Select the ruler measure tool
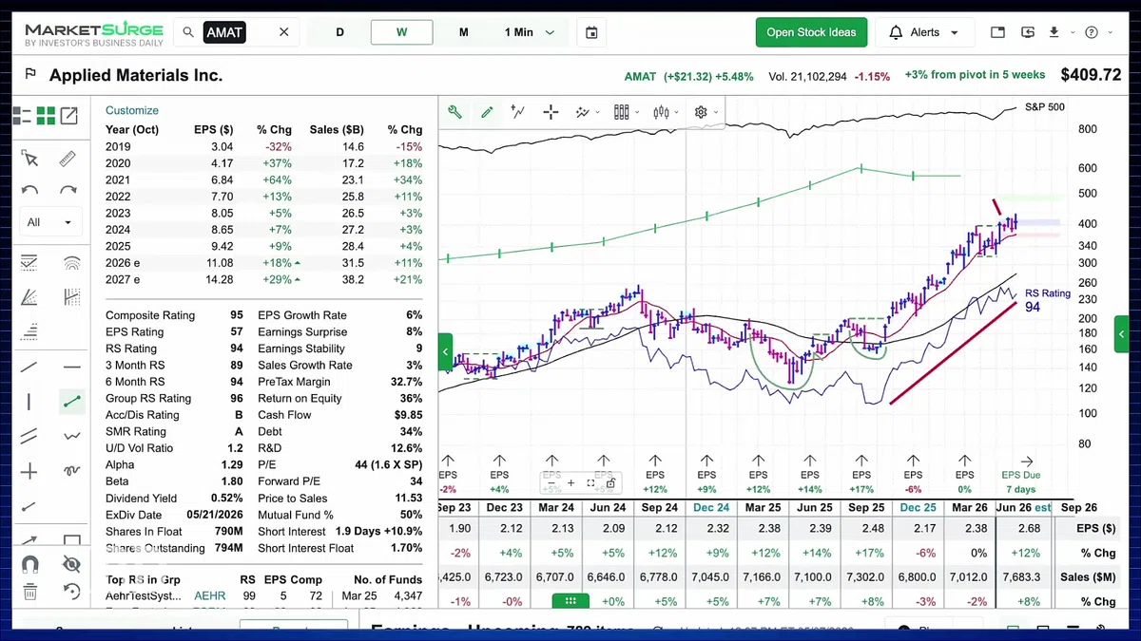The image size is (1141, 641). (x=68, y=159)
